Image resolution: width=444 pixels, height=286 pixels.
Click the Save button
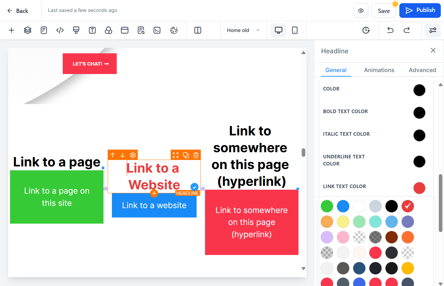[x=384, y=11]
